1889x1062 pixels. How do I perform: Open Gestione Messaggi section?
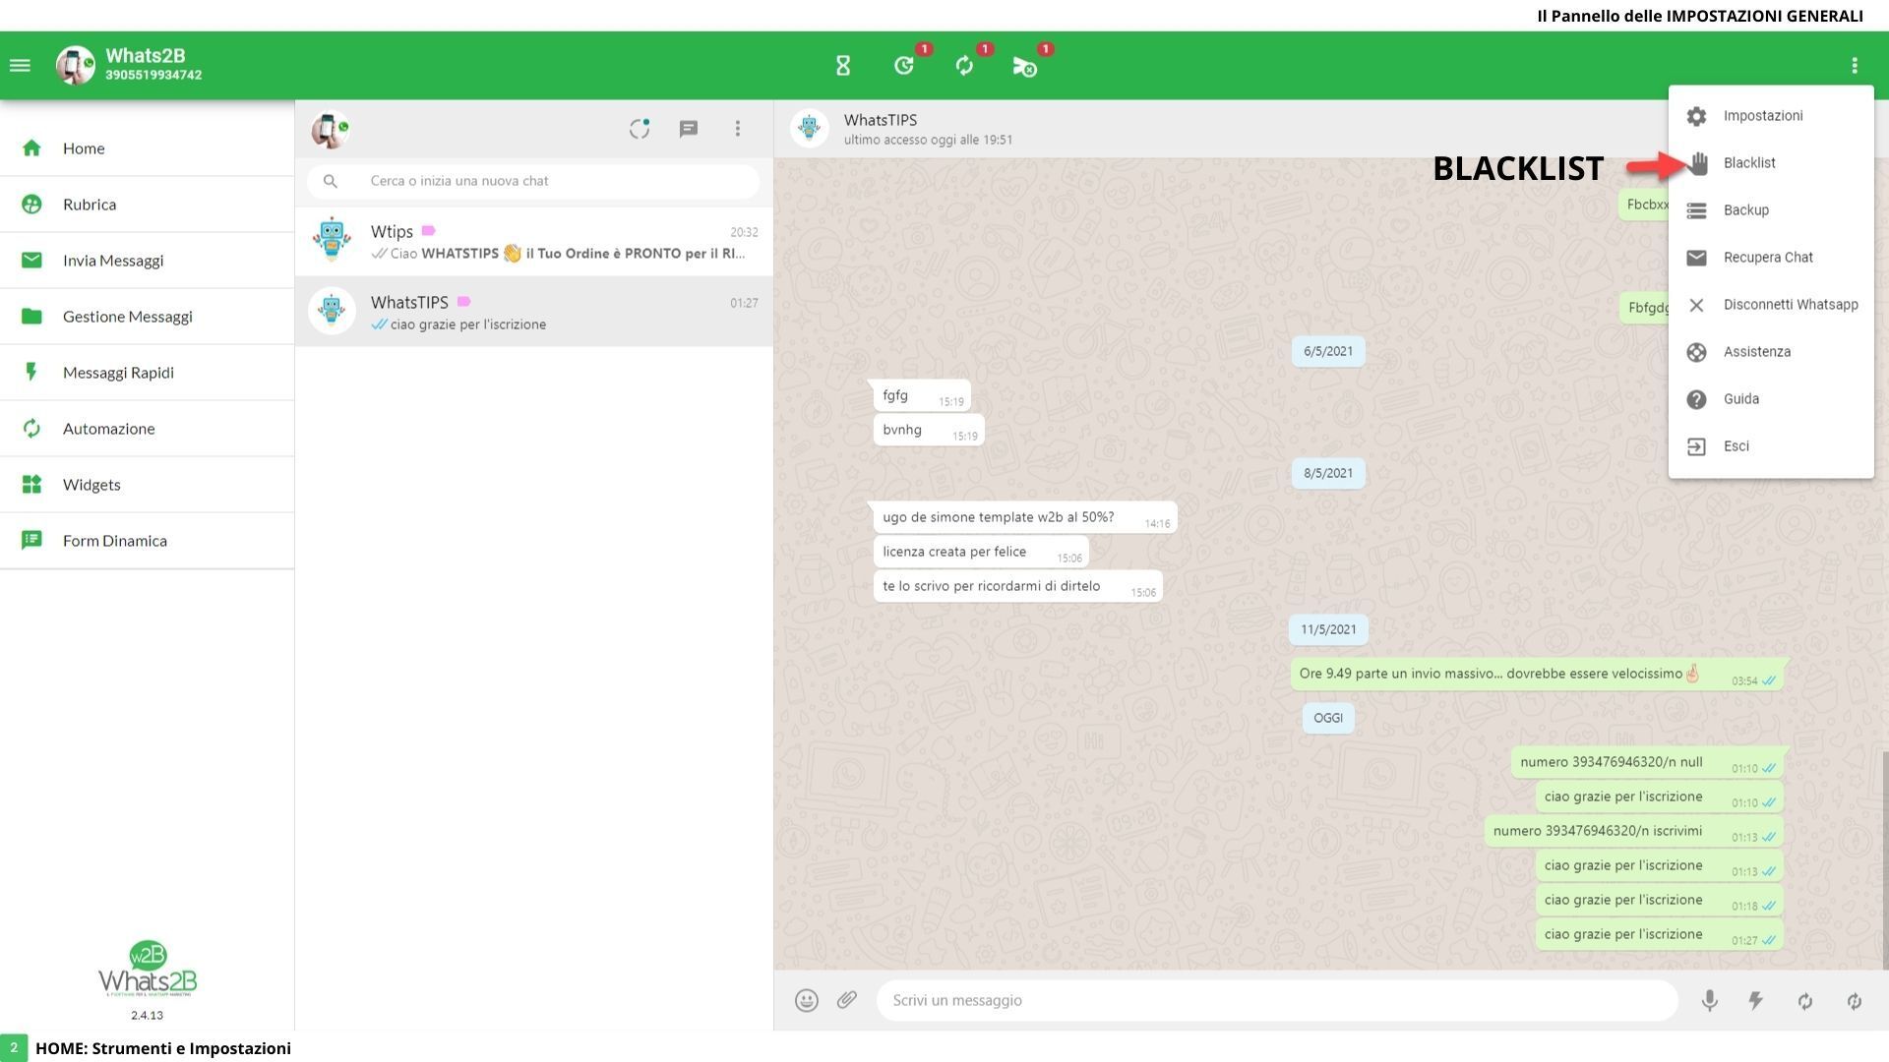[x=147, y=317]
